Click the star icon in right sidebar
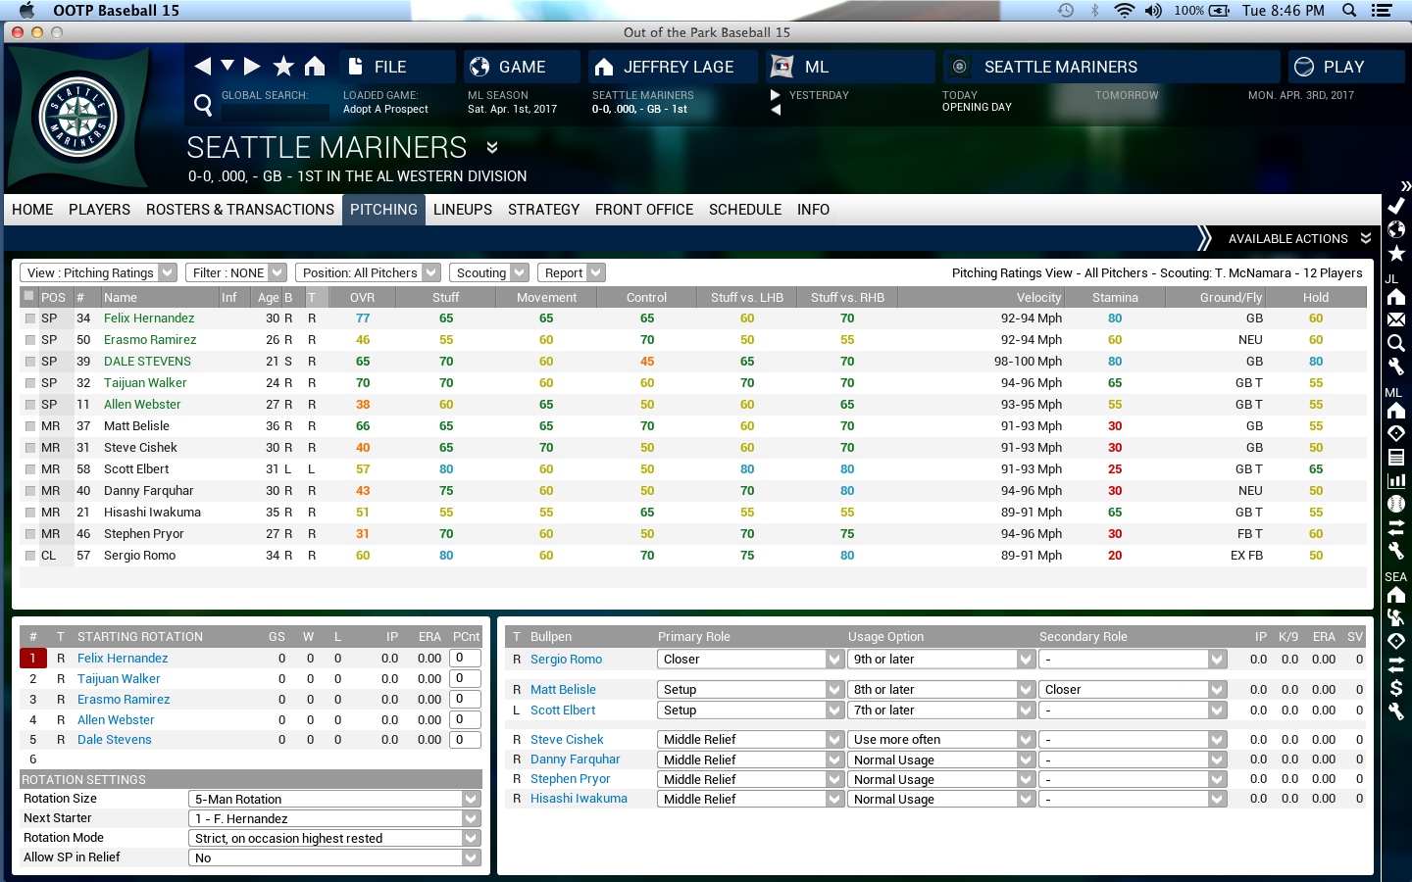1412x882 pixels. pyautogui.click(x=1396, y=253)
